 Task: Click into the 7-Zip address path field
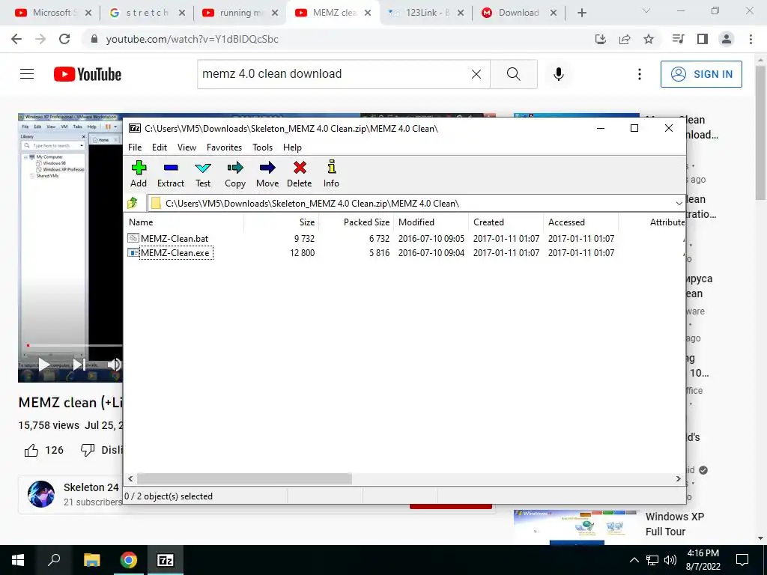pyautogui.click(x=411, y=204)
